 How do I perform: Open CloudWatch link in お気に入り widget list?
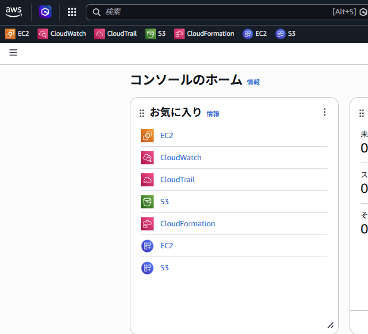pos(180,158)
